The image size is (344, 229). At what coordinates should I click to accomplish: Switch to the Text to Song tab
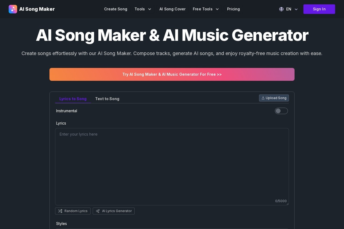[x=107, y=99]
